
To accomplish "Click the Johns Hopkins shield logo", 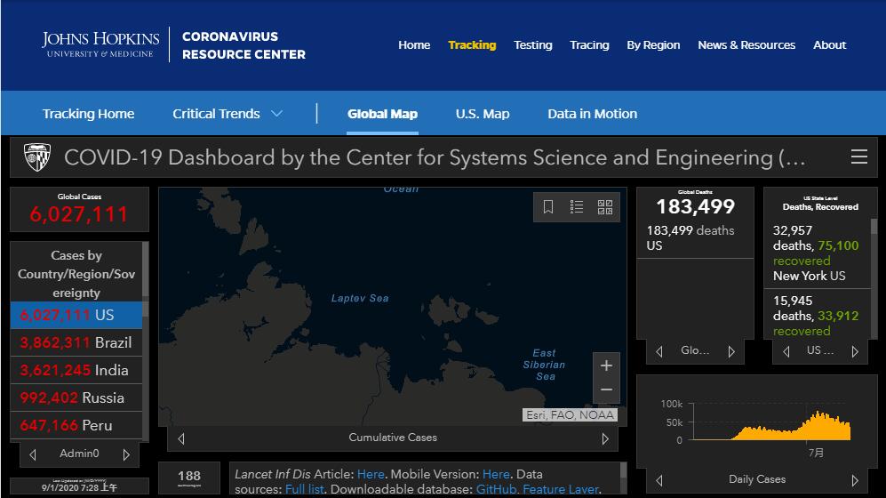I will pyautogui.click(x=37, y=157).
